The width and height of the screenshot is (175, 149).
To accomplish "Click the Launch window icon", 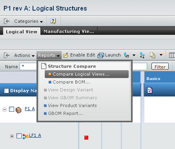I will 101,55.
